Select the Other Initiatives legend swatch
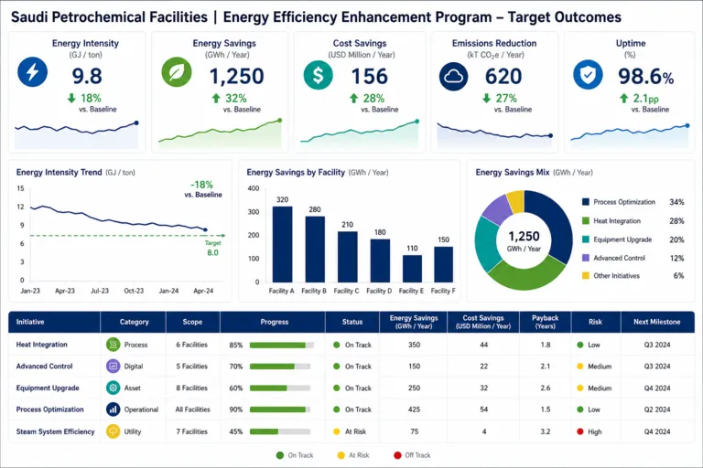 (x=586, y=276)
